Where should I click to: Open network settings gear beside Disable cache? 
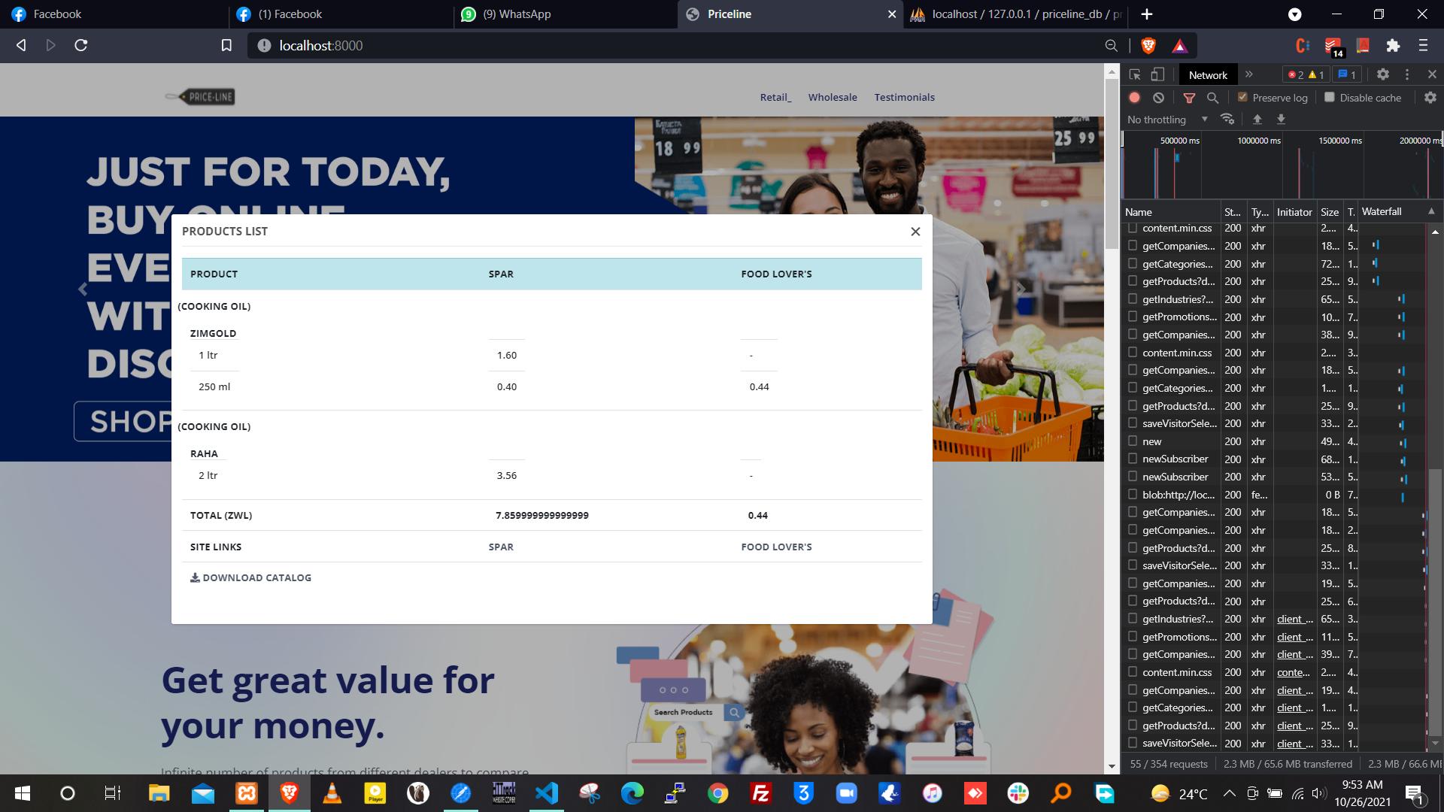pos(1430,98)
